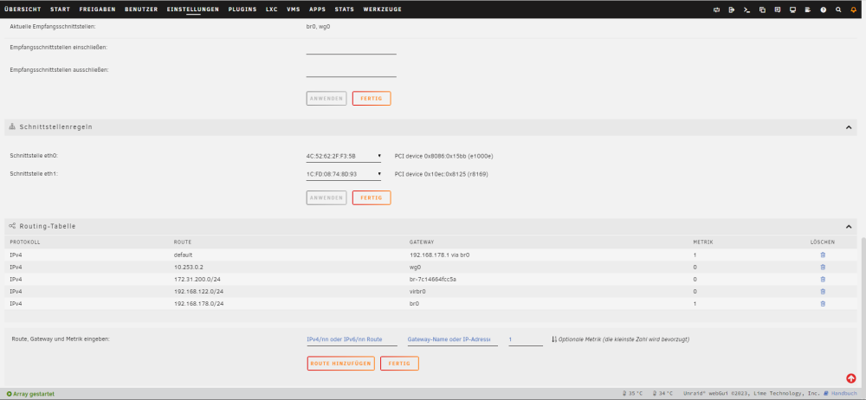Click the page vertical scrollbar
The width and height of the screenshot is (866, 400).
click(x=863, y=313)
